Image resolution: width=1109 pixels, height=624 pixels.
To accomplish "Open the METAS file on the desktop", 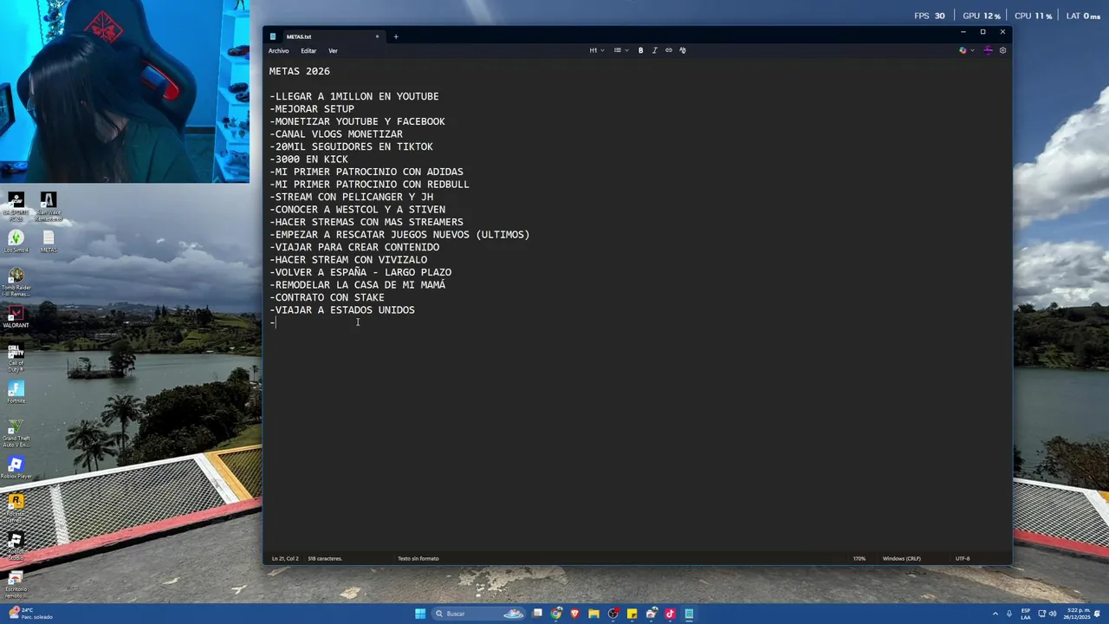I will [49, 242].
